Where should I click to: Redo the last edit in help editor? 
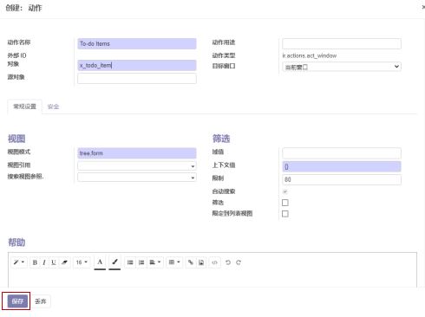239,262
